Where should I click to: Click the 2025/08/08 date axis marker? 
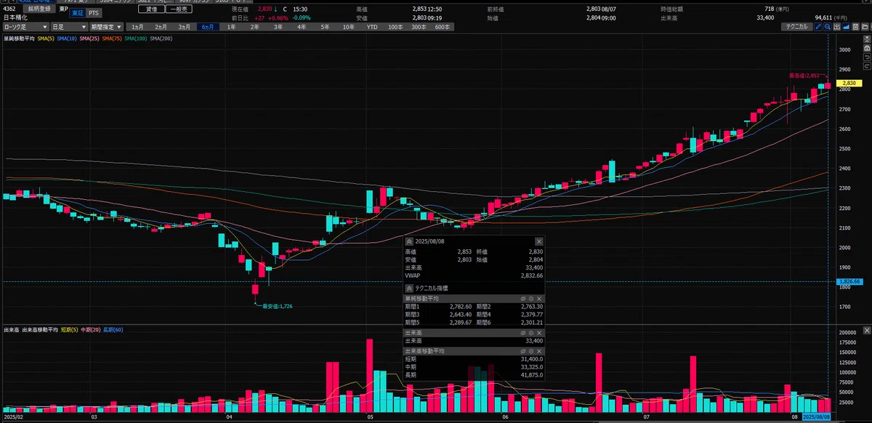click(816, 417)
